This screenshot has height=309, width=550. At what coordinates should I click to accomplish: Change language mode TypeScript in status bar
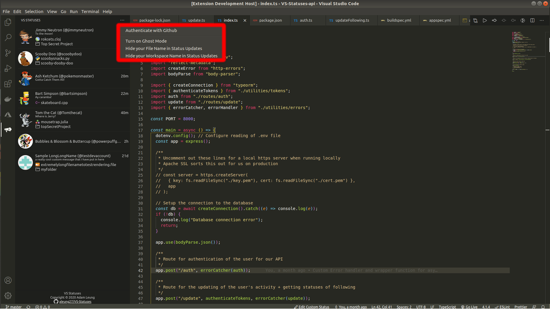[x=447, y=307]
